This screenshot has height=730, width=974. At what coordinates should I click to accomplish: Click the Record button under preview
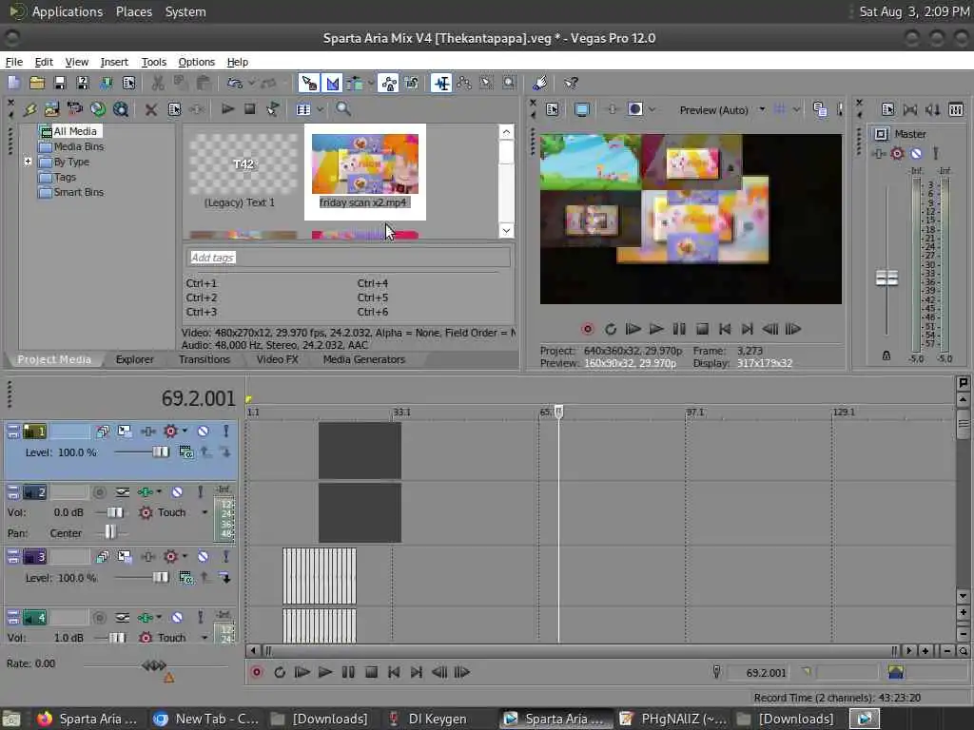pos(588,329)
